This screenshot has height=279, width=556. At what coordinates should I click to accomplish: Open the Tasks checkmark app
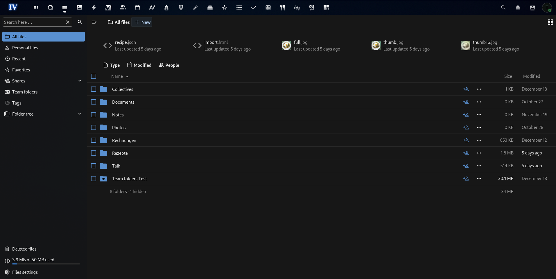[253, 7]
